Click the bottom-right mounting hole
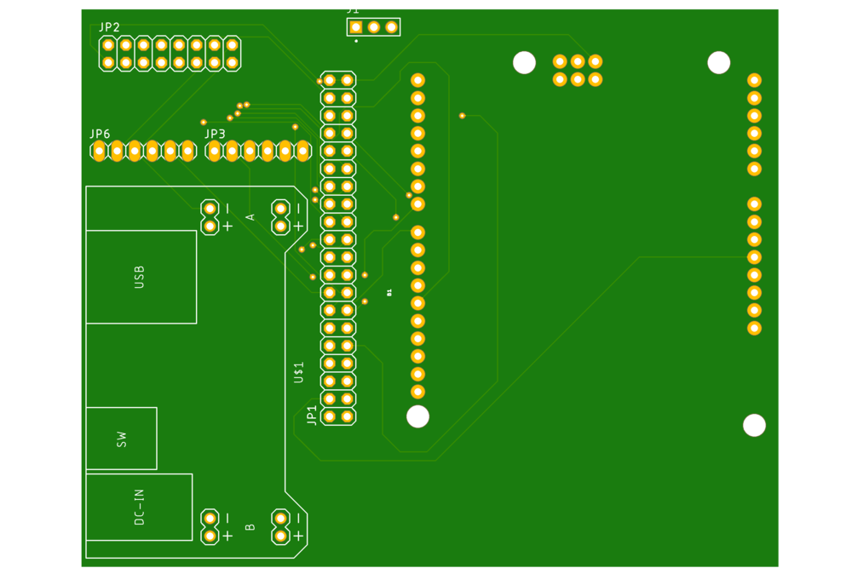Viewport: 852px width, 568px height. point(754,425)
